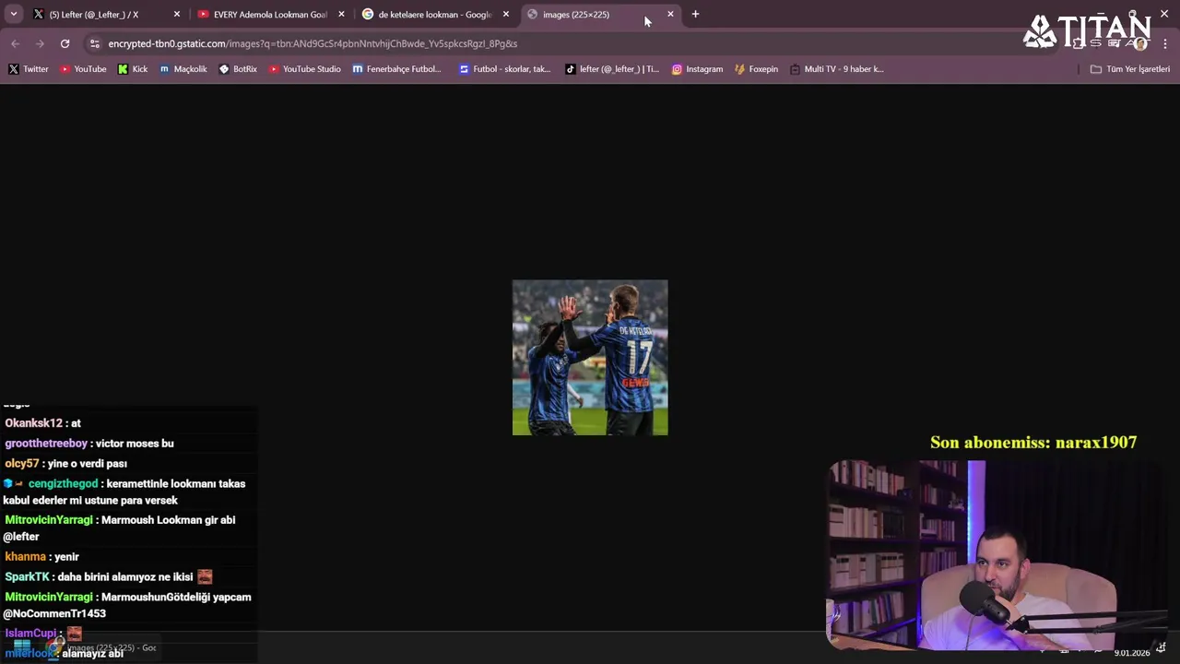
Task: Click username cengizthegod in chat
Action: (63, 484)
